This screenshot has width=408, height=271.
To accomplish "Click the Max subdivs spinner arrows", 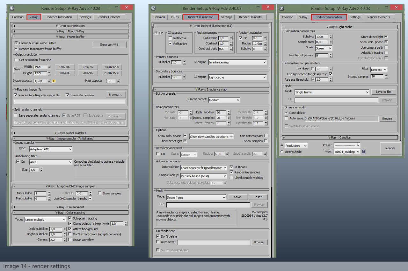I will [49, 199].
